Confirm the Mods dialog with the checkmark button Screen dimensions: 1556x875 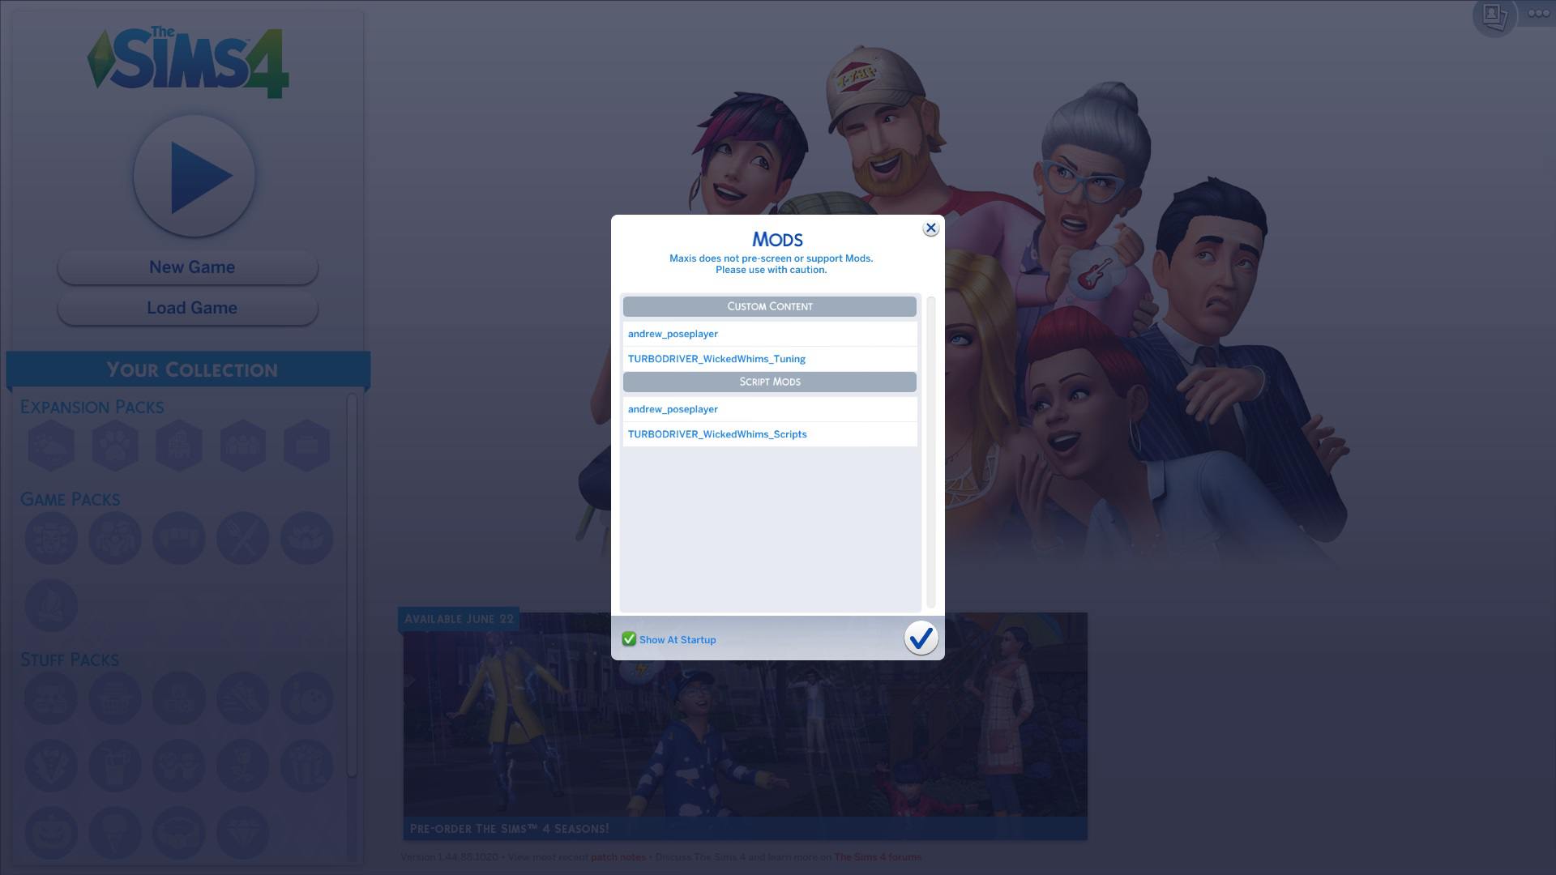921,638
